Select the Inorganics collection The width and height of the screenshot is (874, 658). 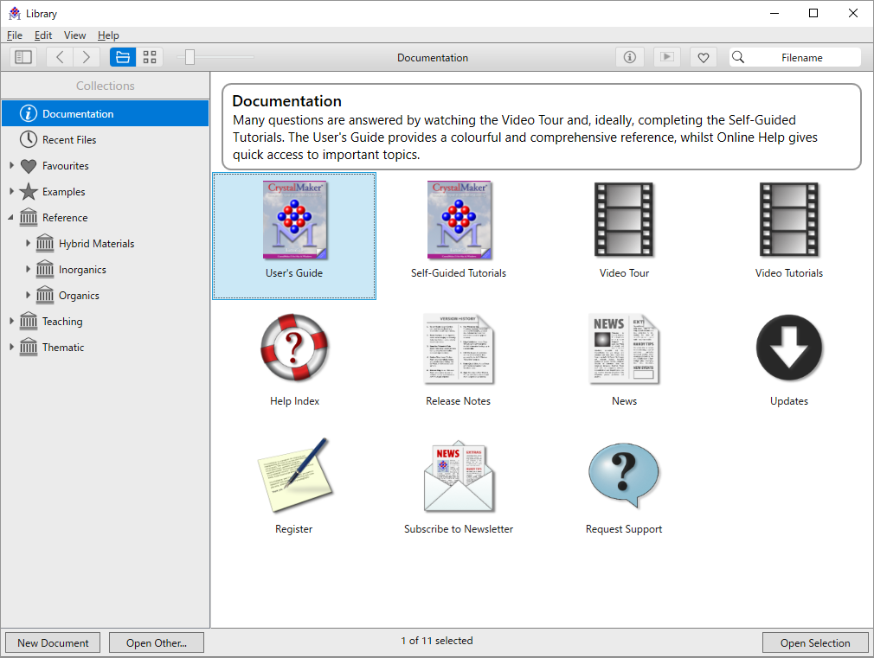pyautogui.click(x=106, y=270)
